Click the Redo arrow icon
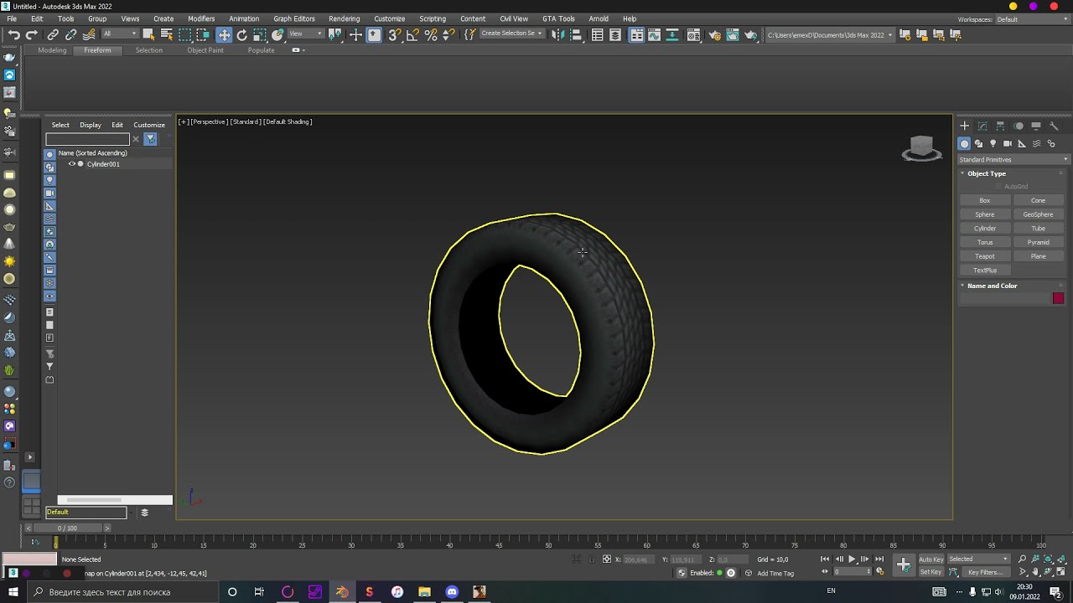This screenshot has height=603, width=1073. click(x=32, y=34)
